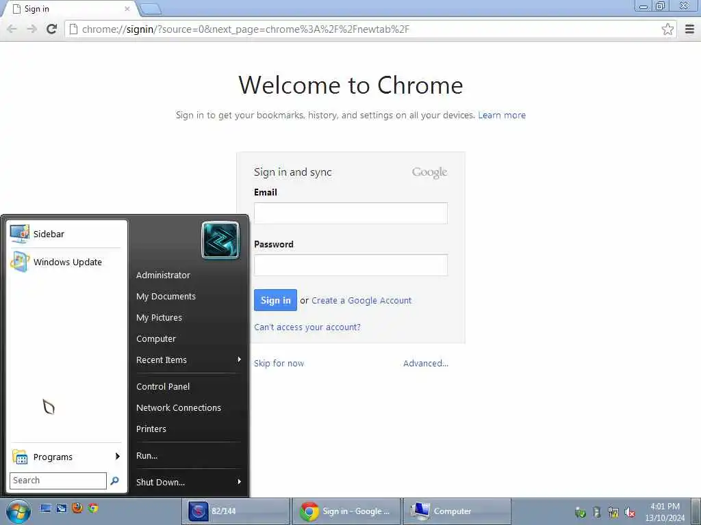Close the Sign in tab
This screenshot has height=525, width=701.
pyautogui.click(x=127, y=9)
